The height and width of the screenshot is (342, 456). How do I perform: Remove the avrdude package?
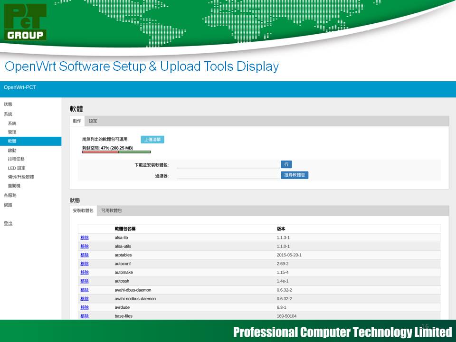pyautogui.click(x=85, y=307)
